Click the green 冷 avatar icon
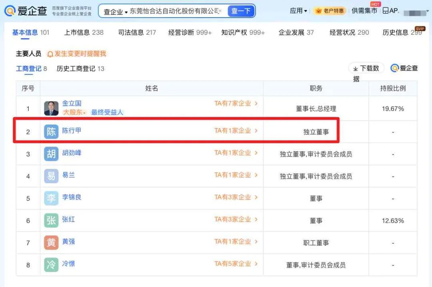Image resolution: width=432 pixels, height=287 pixels. click(x=51, y=265)
